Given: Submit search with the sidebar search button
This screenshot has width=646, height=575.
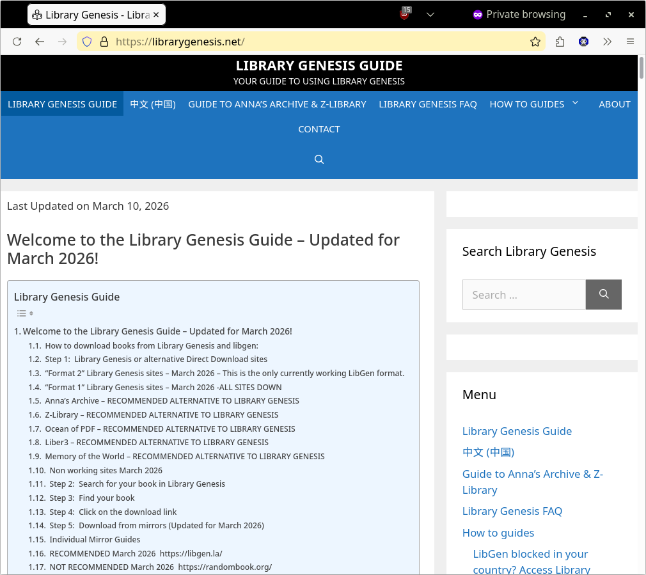Looking at the screenshot, I should [603, 294].
